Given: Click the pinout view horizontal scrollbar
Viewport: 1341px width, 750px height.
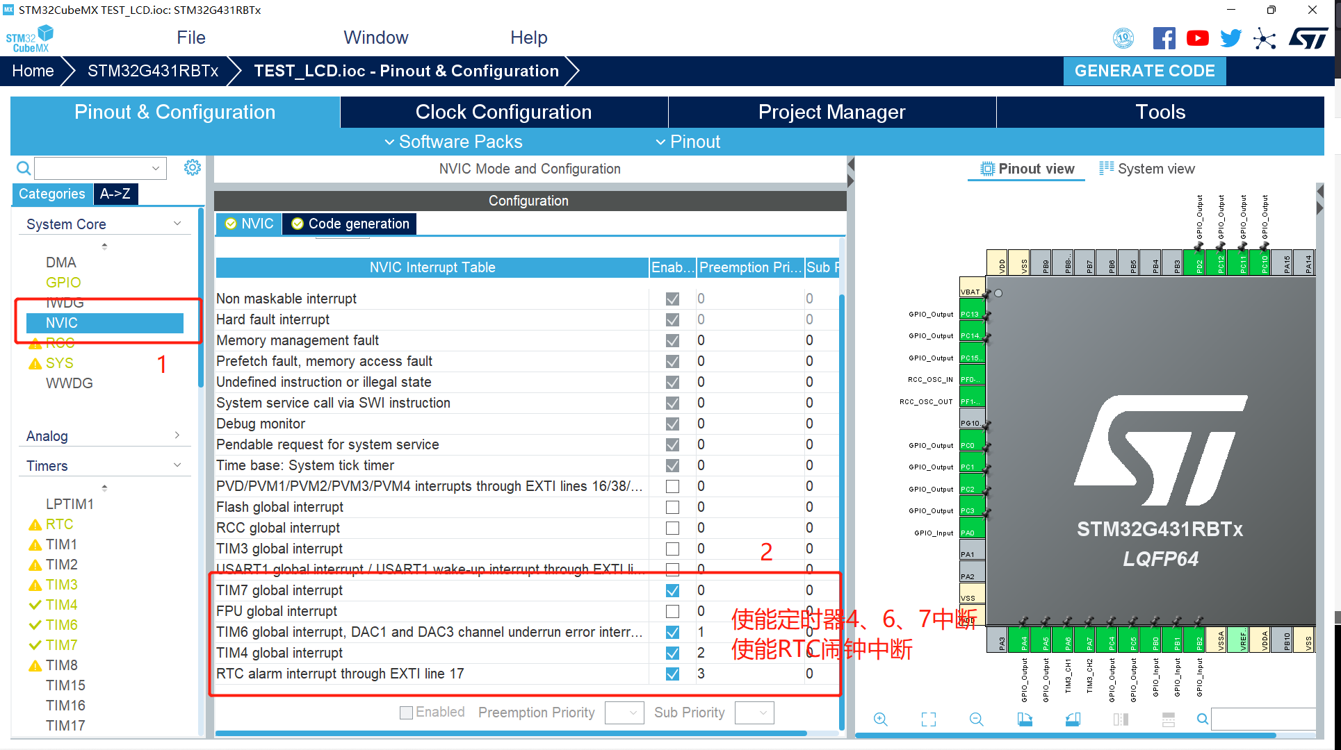Looking at the screenshot, I should point(1065,735).
